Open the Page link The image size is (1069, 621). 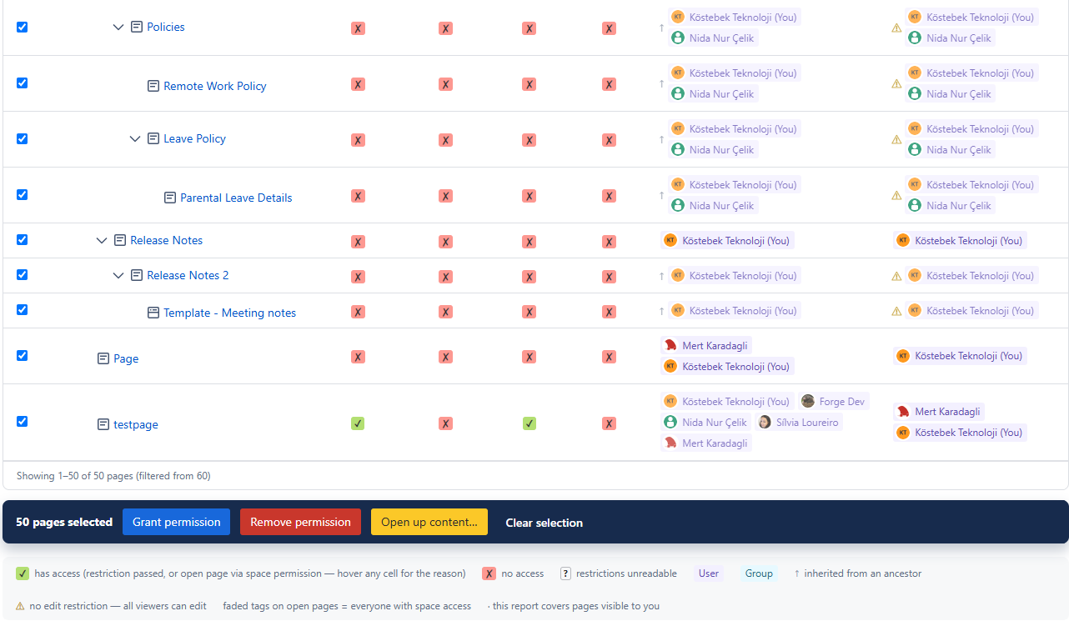click(126, 358)
